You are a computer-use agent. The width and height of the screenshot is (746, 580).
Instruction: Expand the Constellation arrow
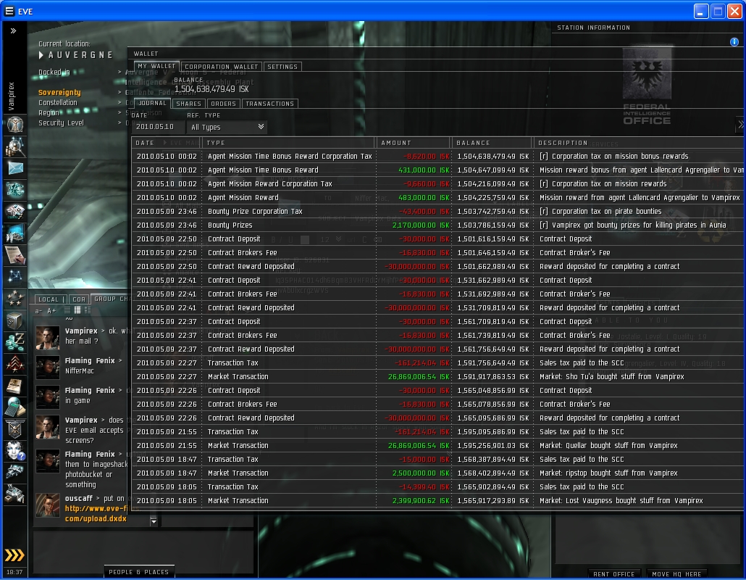click(120, 102)
